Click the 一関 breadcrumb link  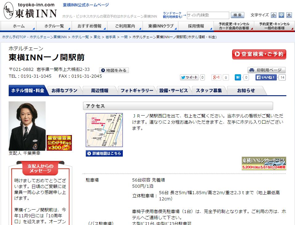124,37
